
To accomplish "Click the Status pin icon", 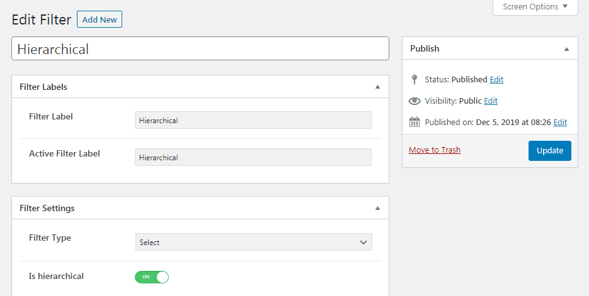I will tap(414, 79).
